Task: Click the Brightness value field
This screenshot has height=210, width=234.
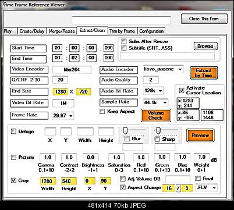Action: (91, 157)
